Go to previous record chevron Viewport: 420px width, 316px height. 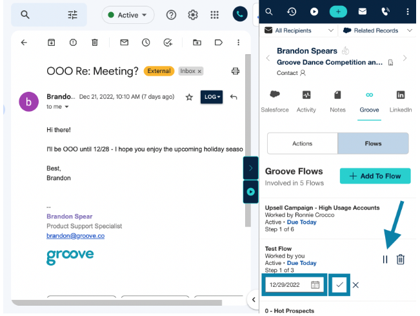[x=268, y=58]
